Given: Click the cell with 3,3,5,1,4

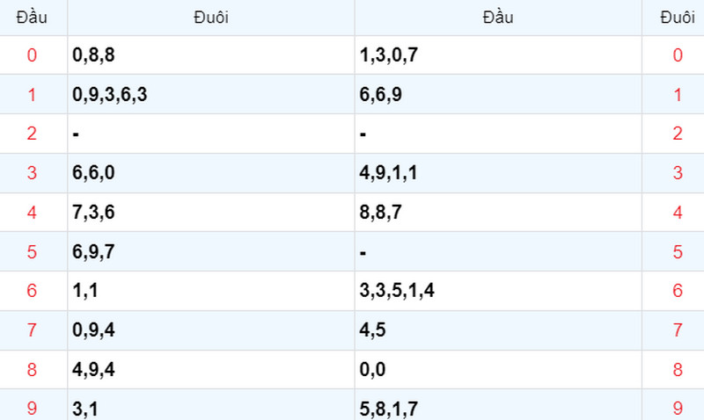Looking at the screenshot, I should pos(498,291).
